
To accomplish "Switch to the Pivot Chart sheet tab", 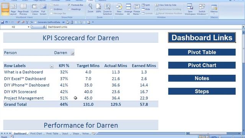I will (36, 133).
